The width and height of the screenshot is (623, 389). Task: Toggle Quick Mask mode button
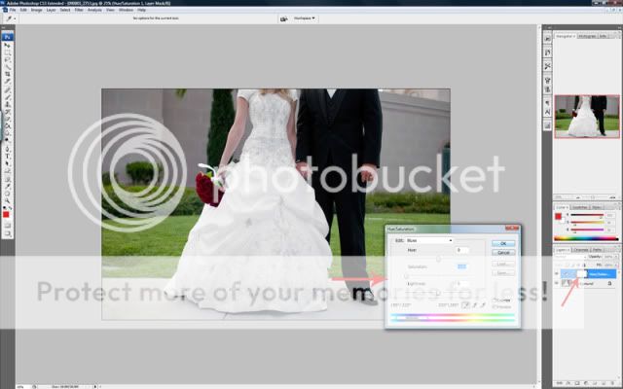click(x=8, y=226)
